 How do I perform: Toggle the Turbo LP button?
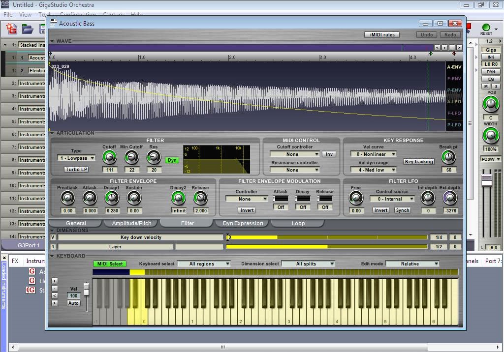tap(76, 169)
